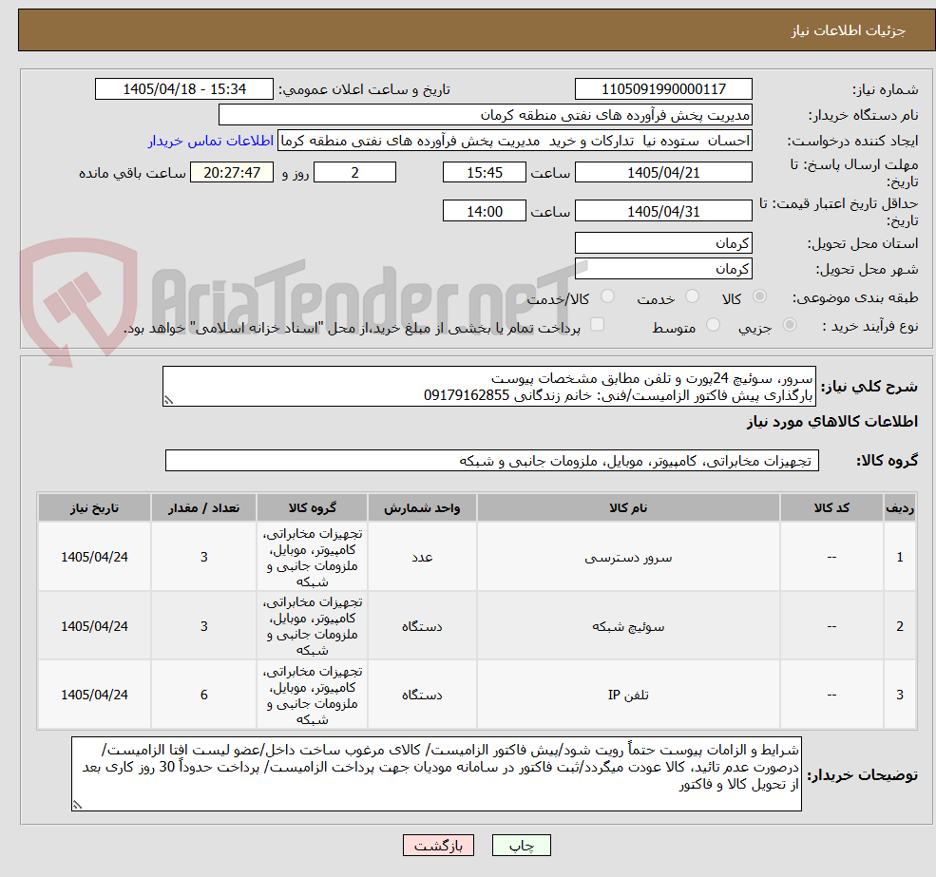Click the remaining days field showing 2
This screenshot has height=877, width=936.
[354, 173]
